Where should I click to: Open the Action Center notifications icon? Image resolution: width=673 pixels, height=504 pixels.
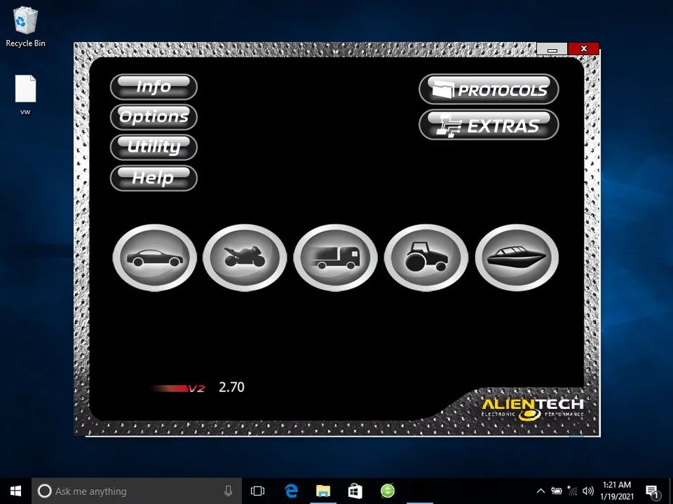click(653, 491)
